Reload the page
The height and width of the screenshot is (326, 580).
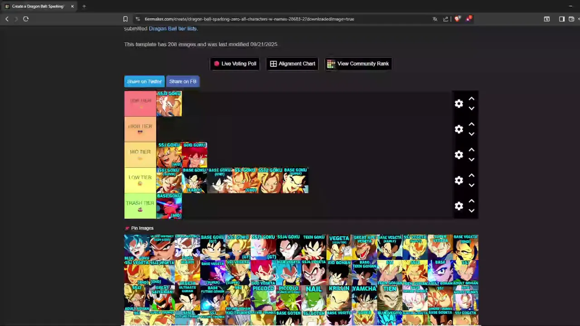click(x=26, y=19)
